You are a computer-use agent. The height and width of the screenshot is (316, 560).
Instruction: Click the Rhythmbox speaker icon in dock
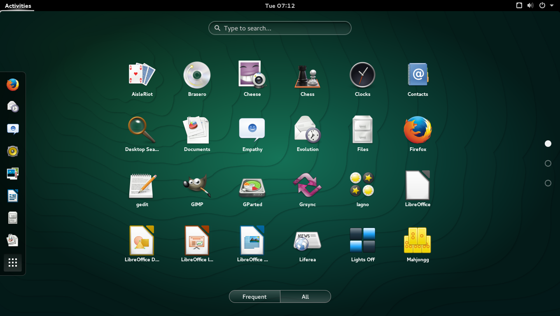tap(13, 151)
